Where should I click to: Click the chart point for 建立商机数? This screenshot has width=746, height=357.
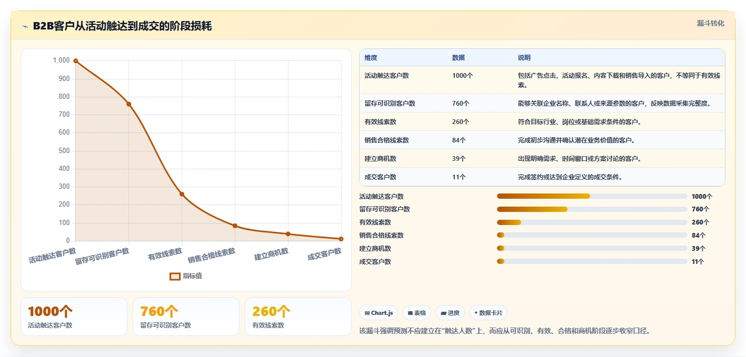(288, 234)
